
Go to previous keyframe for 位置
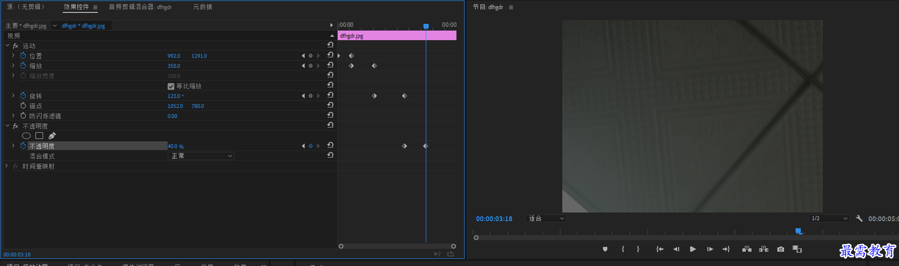click(x=303, y=56)
